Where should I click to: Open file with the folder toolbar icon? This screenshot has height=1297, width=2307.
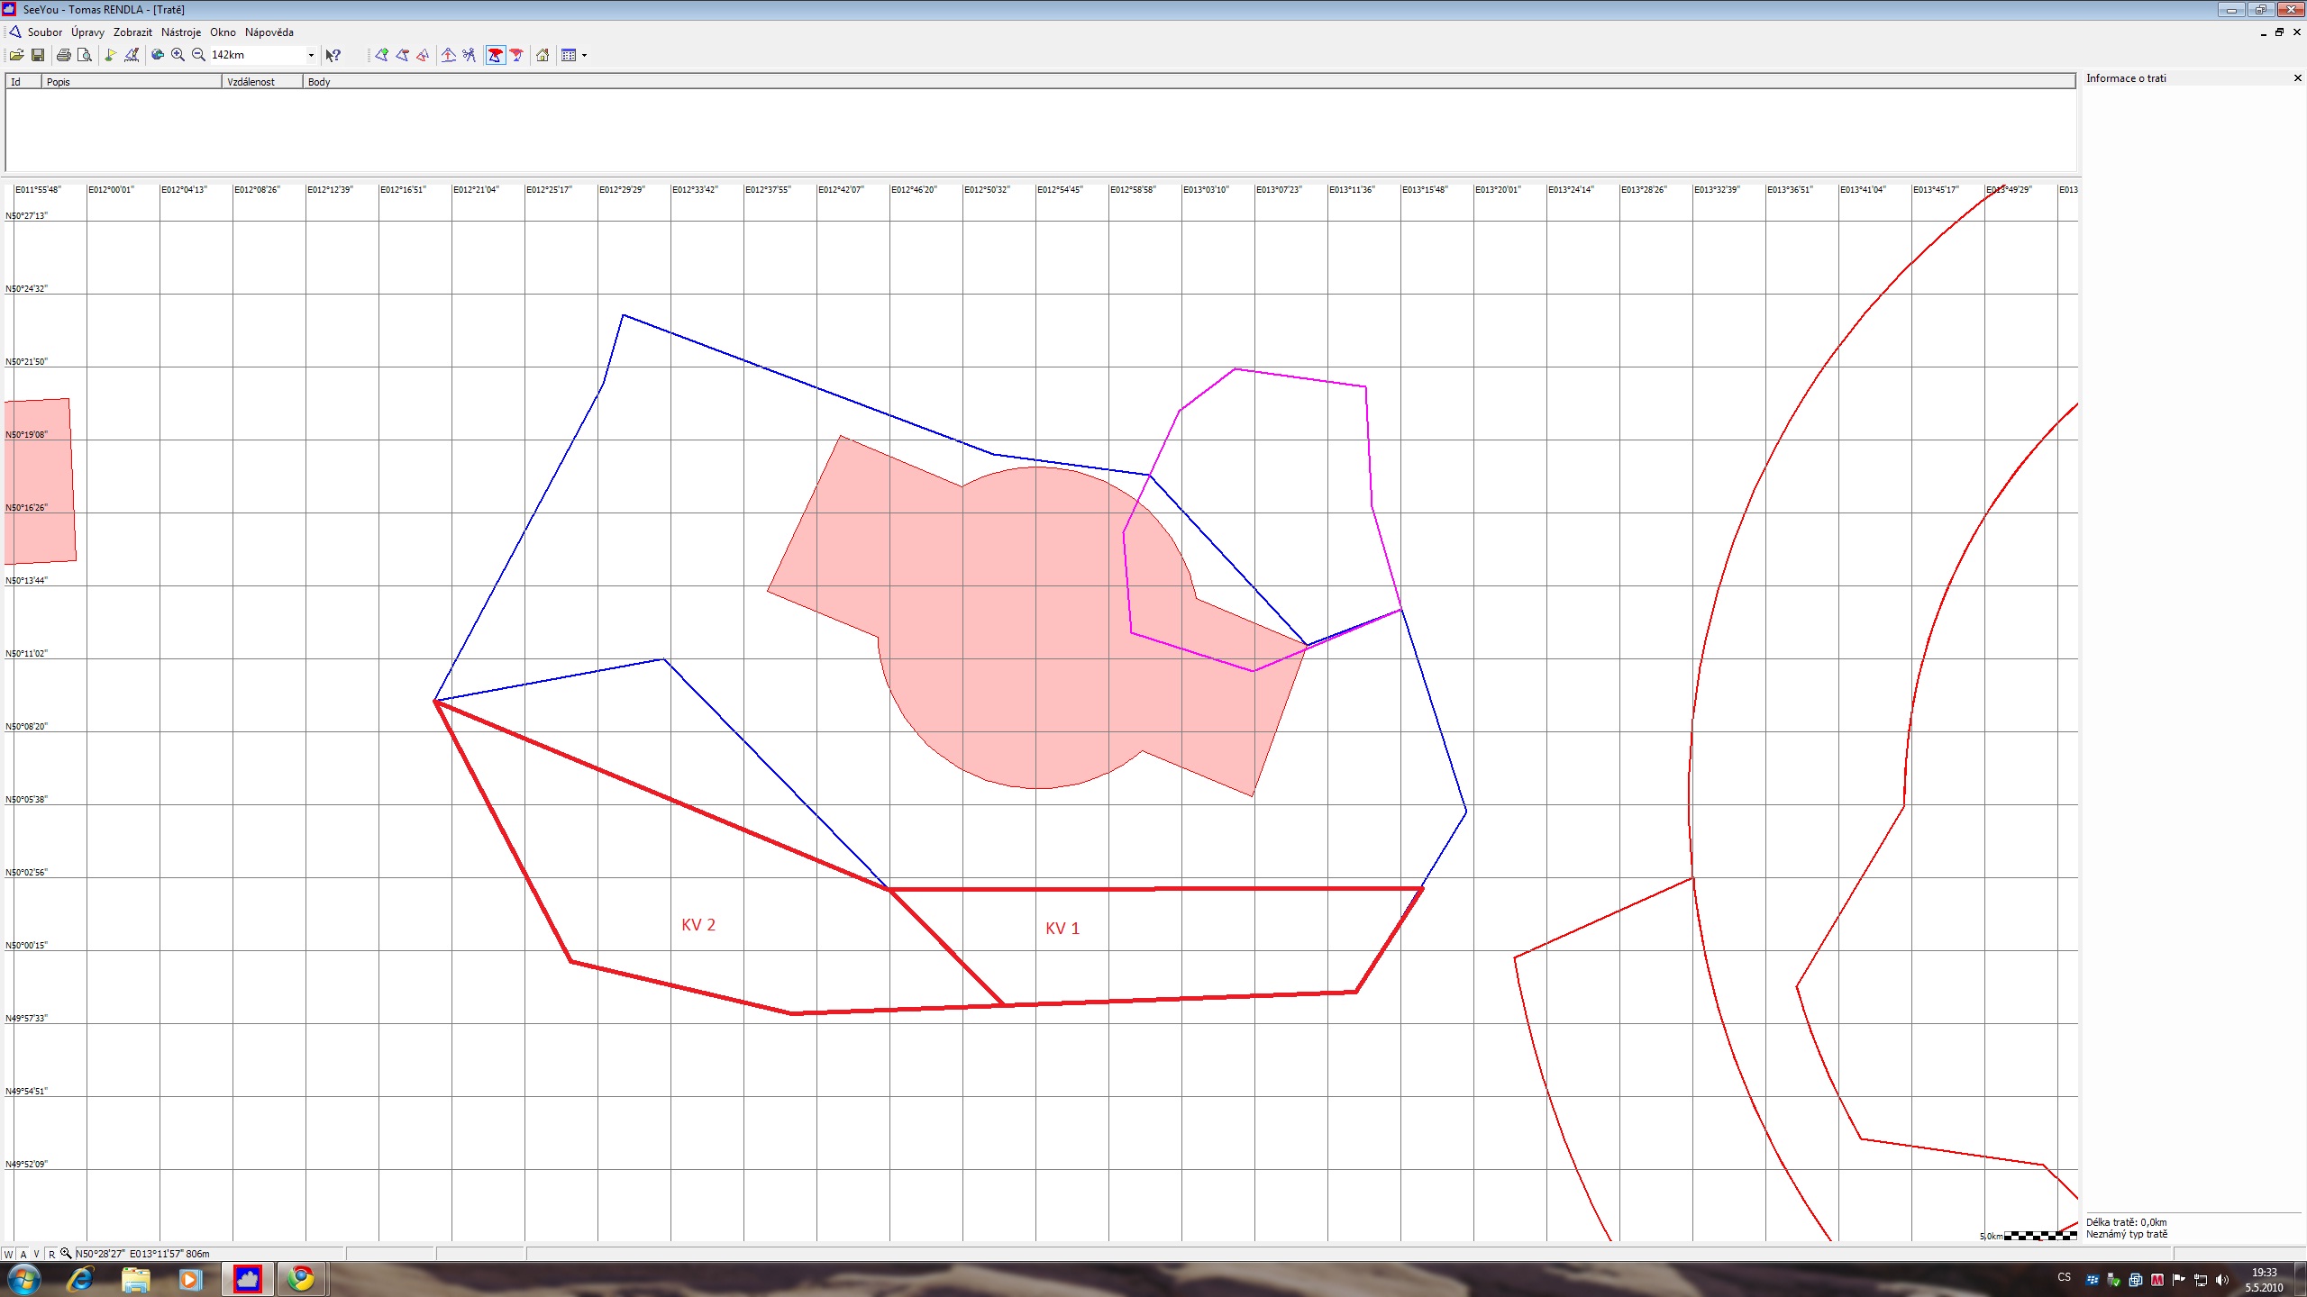point(16,55)
